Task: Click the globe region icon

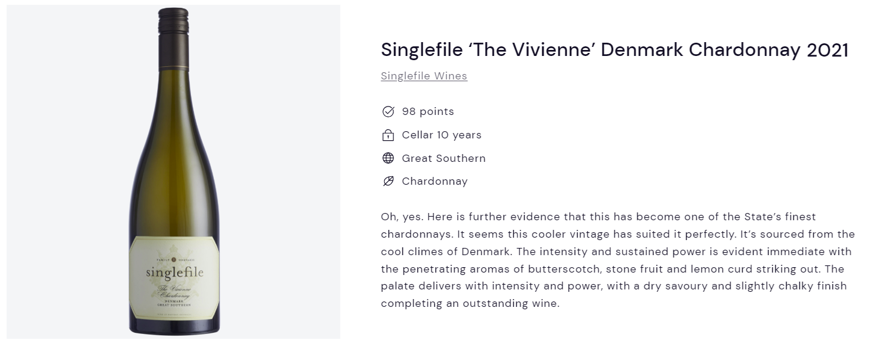Action: (x=388, y=158)
